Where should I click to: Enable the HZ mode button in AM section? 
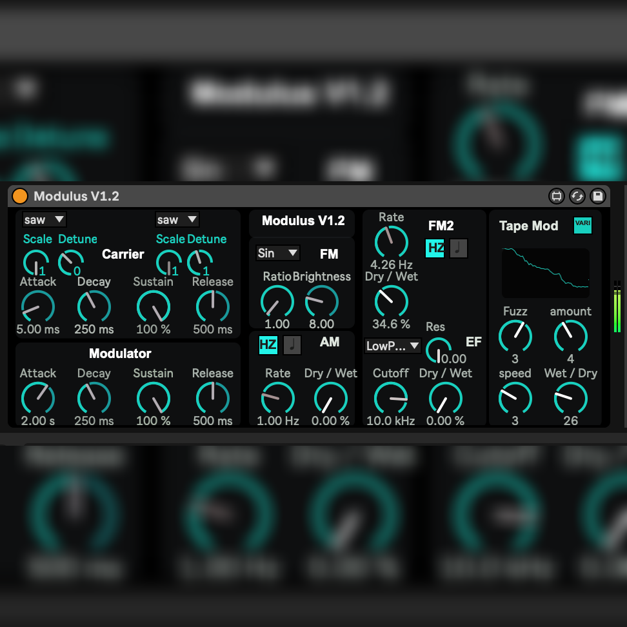pyautogui.click(x=268, y=345)
